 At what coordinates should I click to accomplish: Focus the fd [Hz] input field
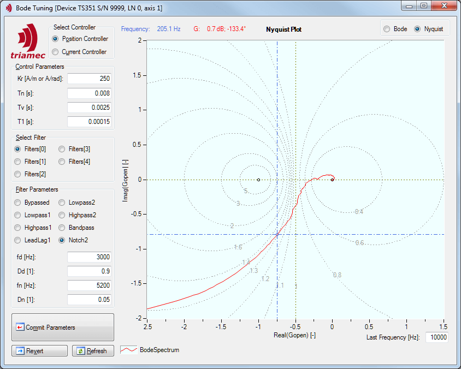click(x=89, y=257)
